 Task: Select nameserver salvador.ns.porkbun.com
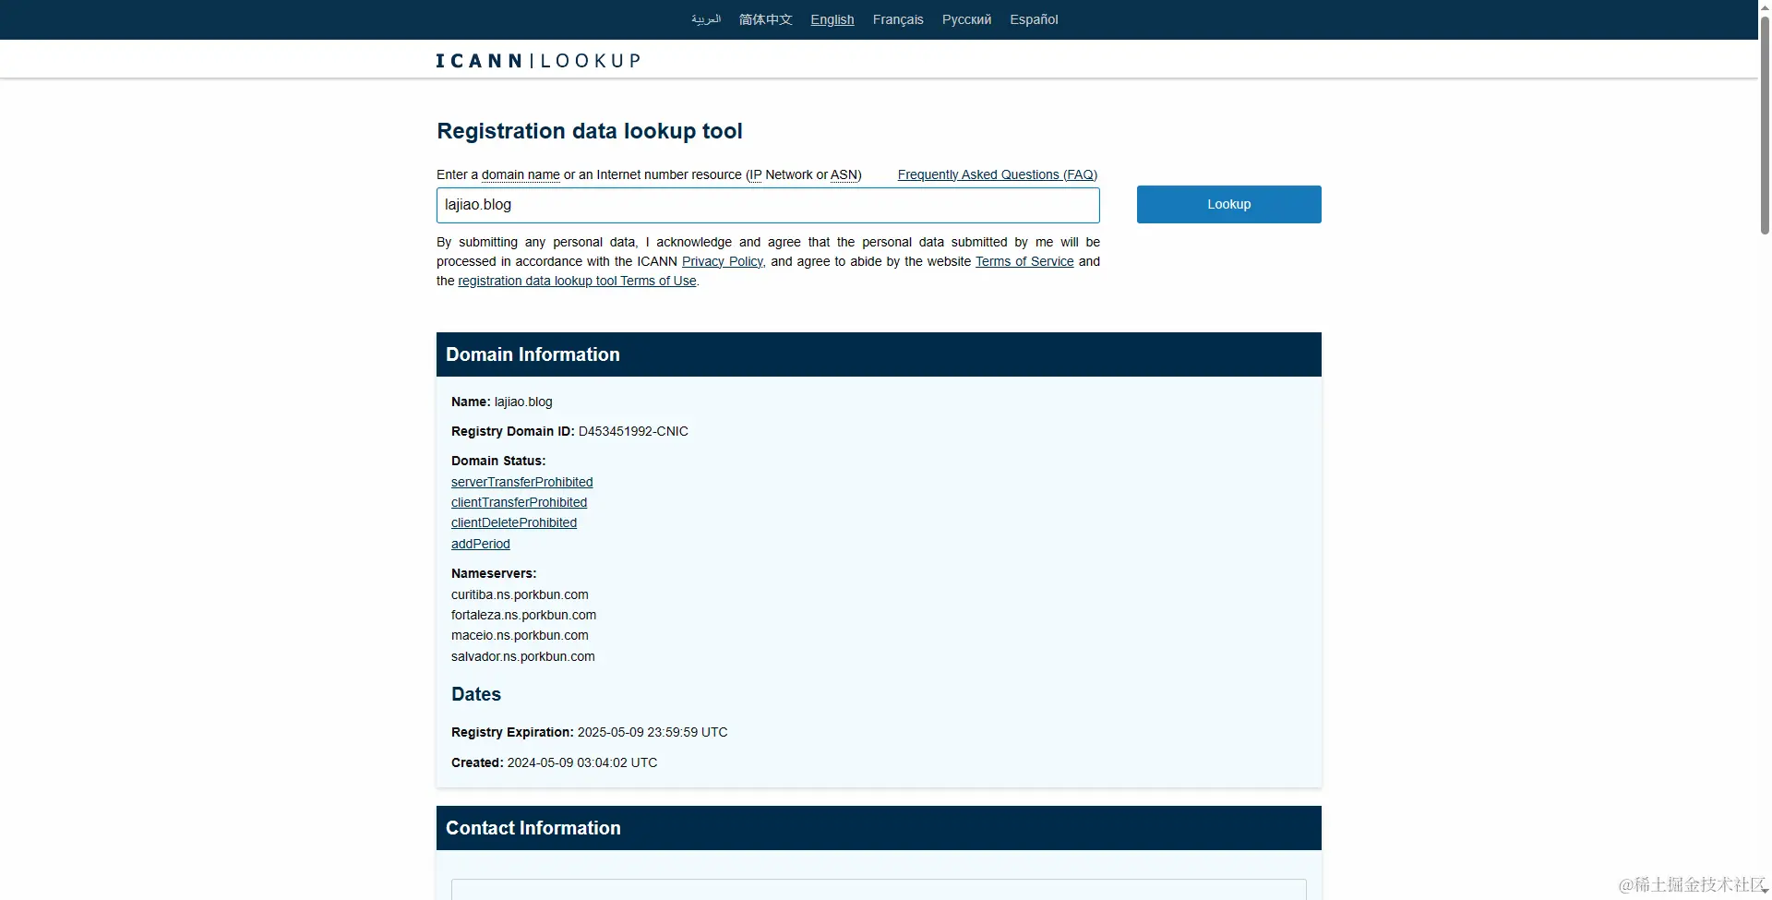pos(523,656)
